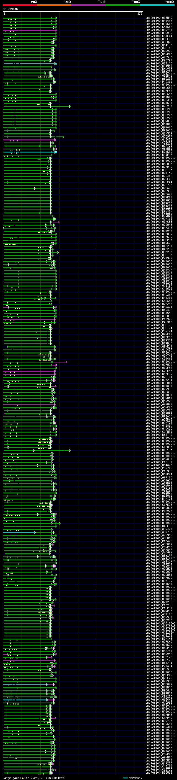Select hit UniRef100_B3NX66

tap(159, 70)
